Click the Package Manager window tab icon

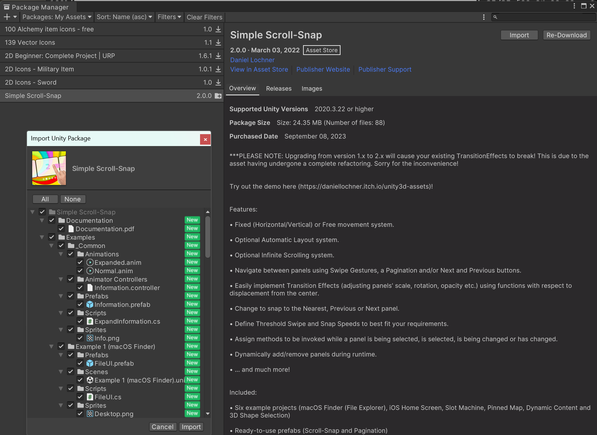7,7
